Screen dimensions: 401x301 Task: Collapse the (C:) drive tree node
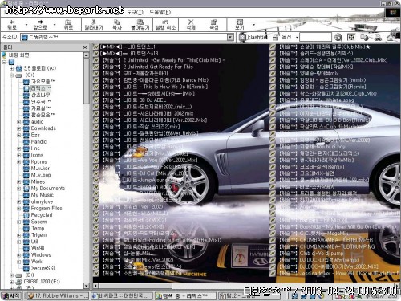(11, 75)
